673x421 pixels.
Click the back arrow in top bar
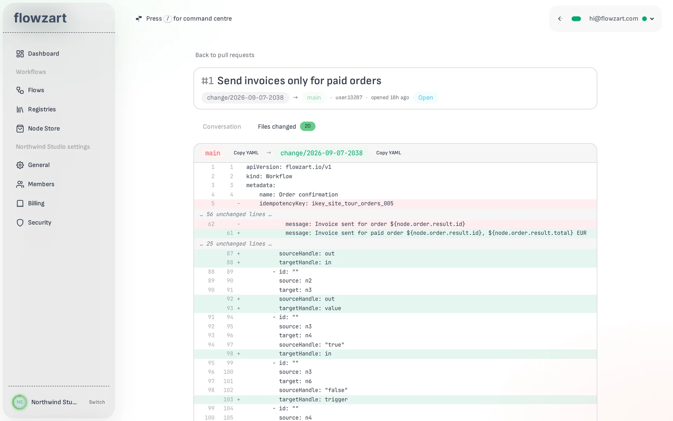(560, 19)
